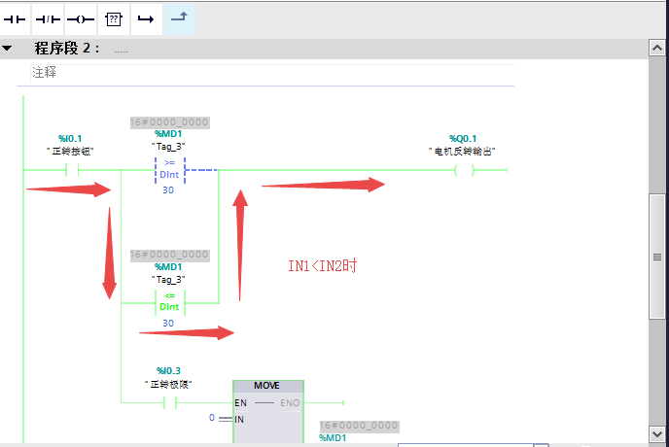Select the %Q0.1 电机反转输出 coil
The height and width of the screenshot is (447, 669).
pos(464,170)
